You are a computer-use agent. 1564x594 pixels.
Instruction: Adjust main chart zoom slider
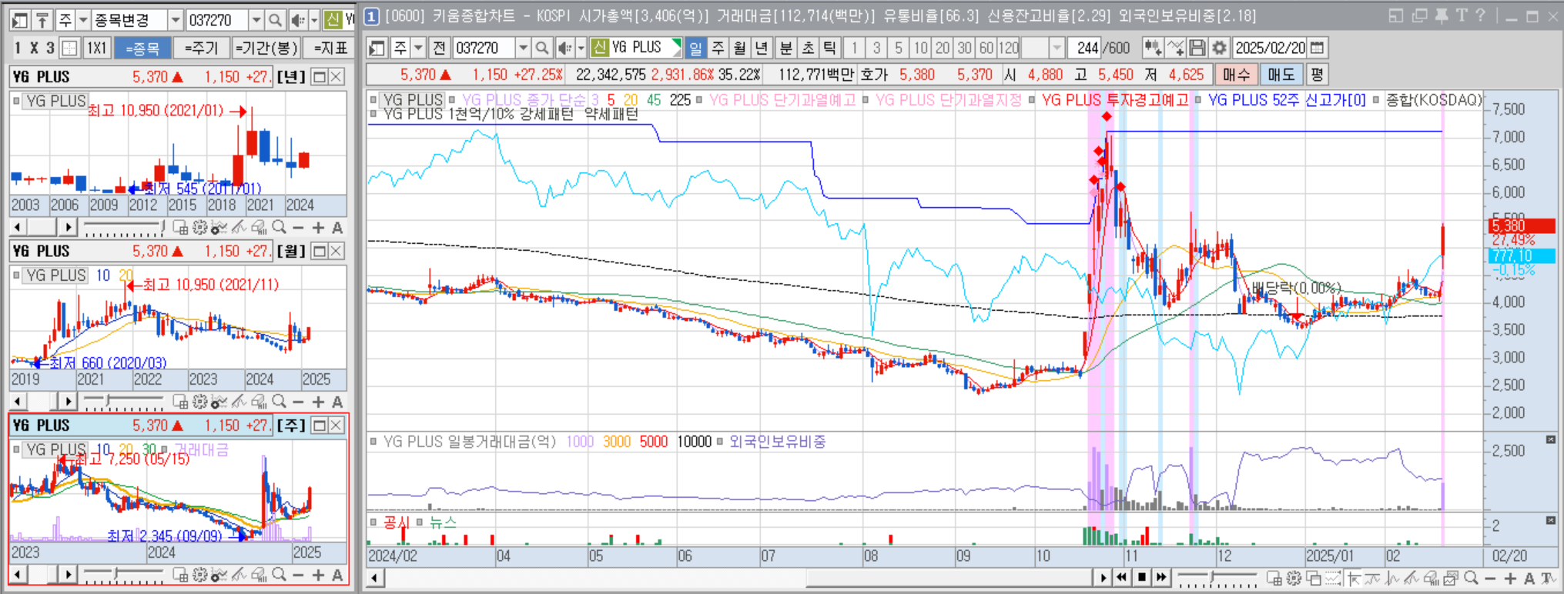[1217, 578]
